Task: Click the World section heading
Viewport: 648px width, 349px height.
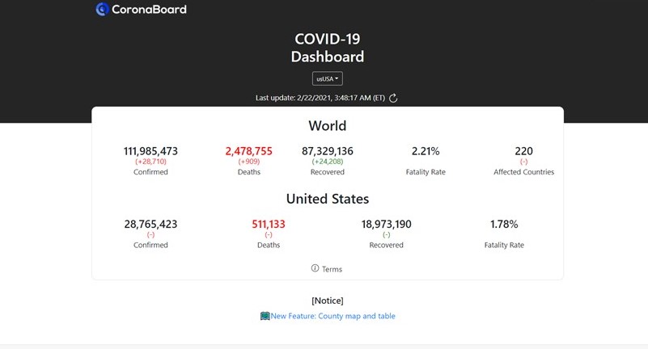Action: click(x=328, y=126)
